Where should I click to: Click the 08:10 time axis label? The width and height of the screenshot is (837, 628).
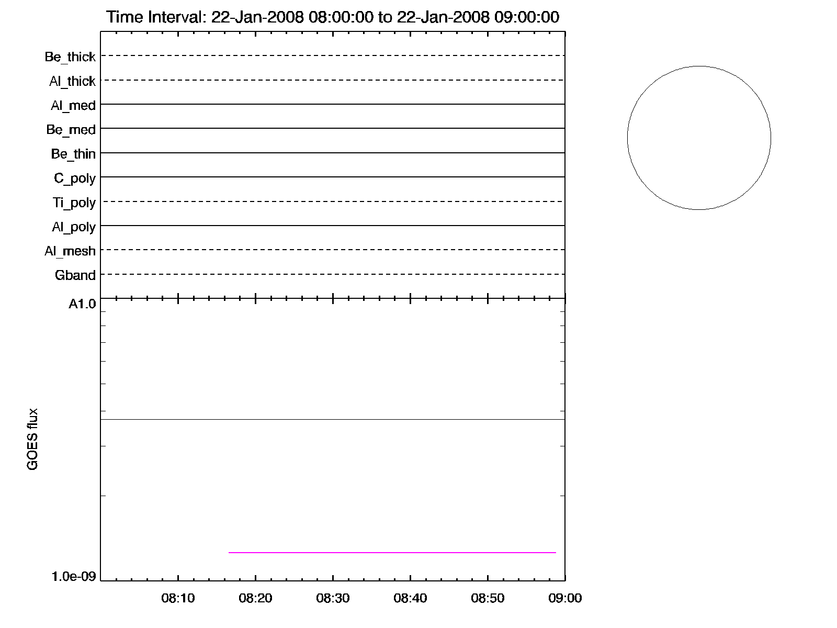(178, 598)
